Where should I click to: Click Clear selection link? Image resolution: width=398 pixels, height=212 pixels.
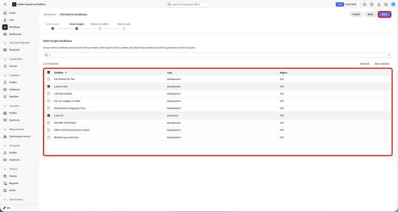coord(382,64)
